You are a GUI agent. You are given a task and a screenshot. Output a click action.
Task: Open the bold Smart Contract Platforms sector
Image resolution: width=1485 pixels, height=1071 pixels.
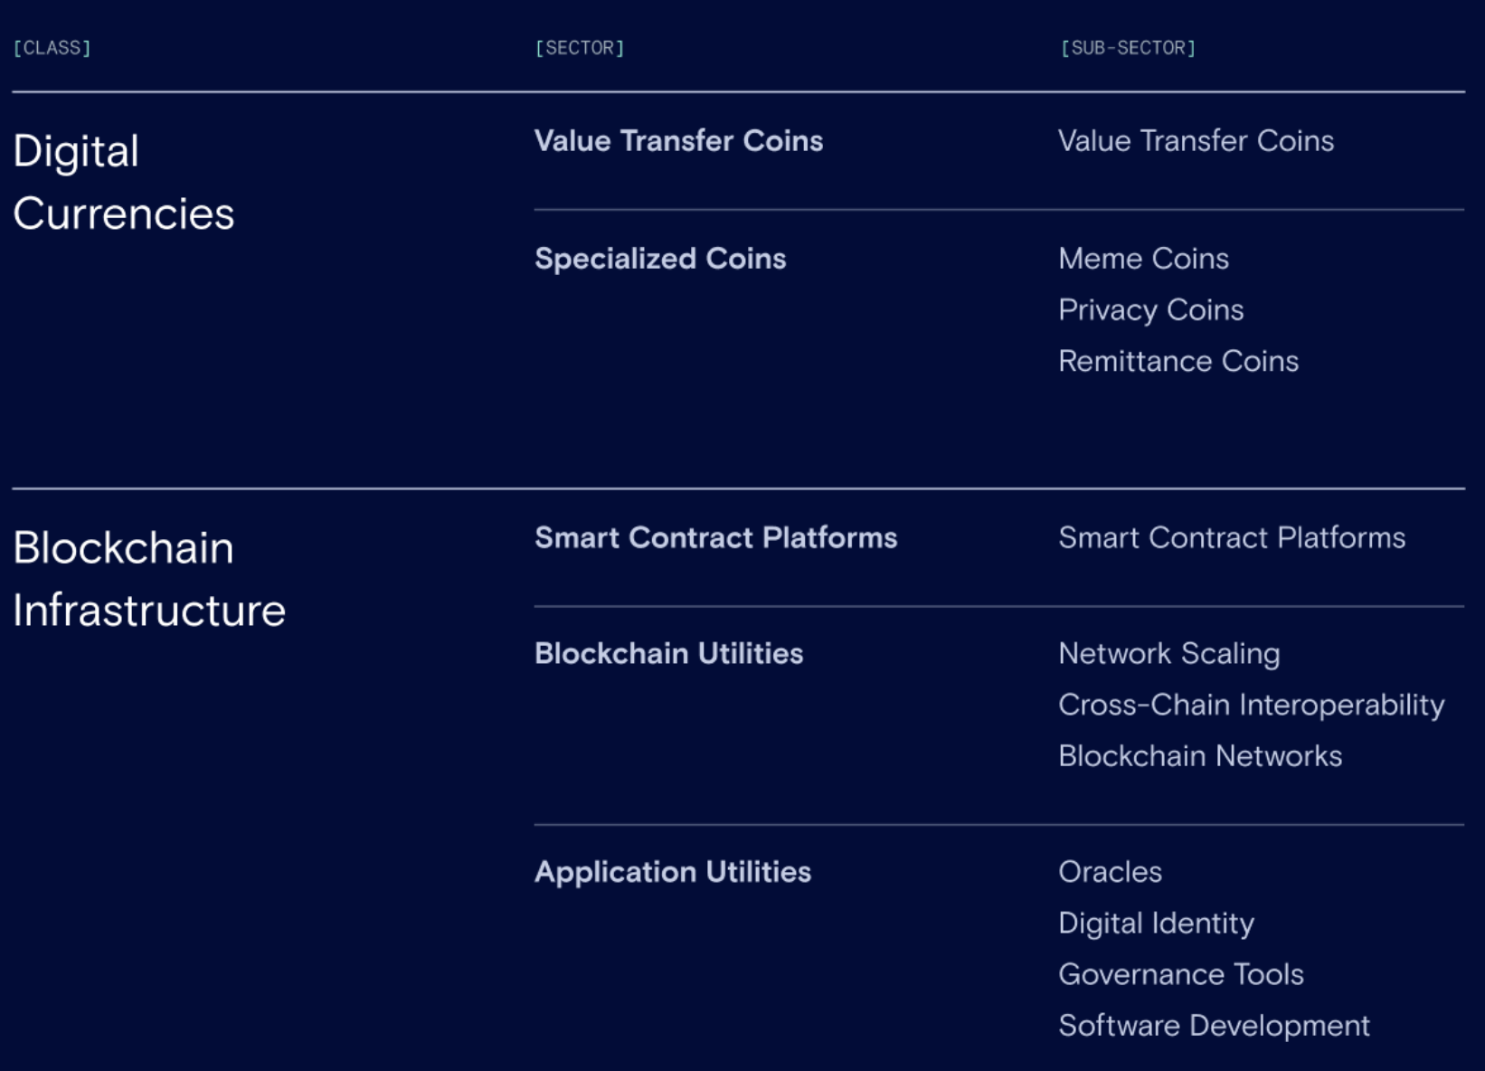[715, 538]
